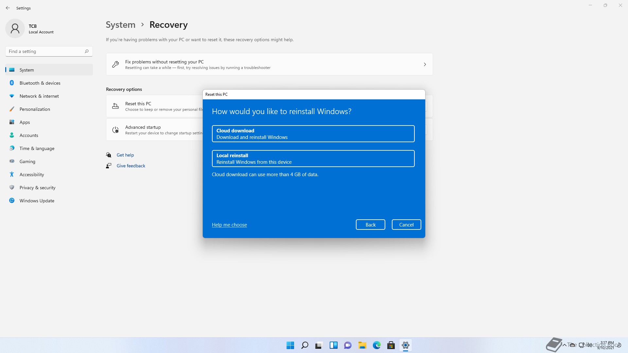Click the Time & language globe icon
Viewport: 628px width, 353px height.
[12, 148]
